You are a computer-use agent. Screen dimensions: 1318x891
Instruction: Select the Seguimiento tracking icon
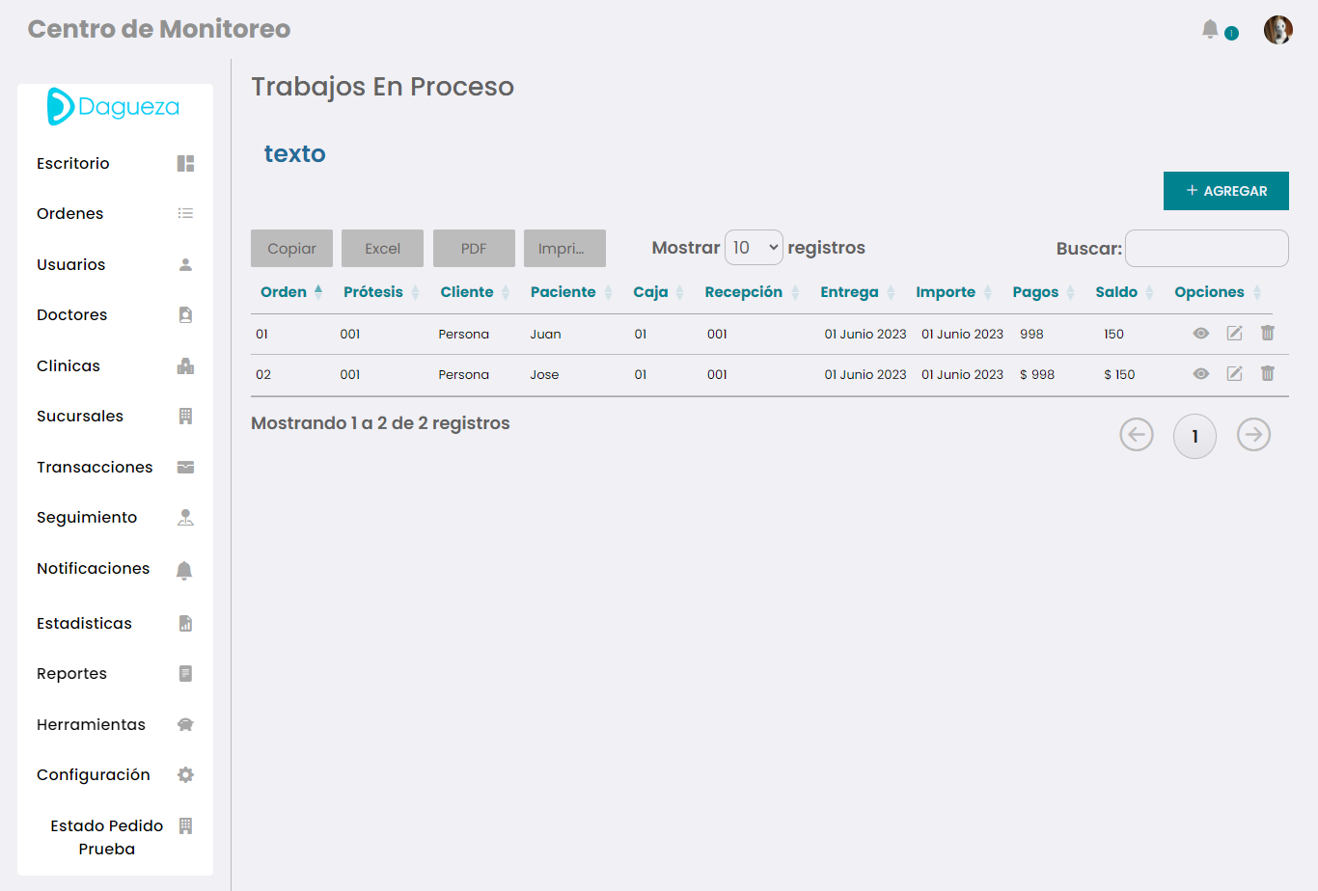pyautogui.click(x=185, y=517)
